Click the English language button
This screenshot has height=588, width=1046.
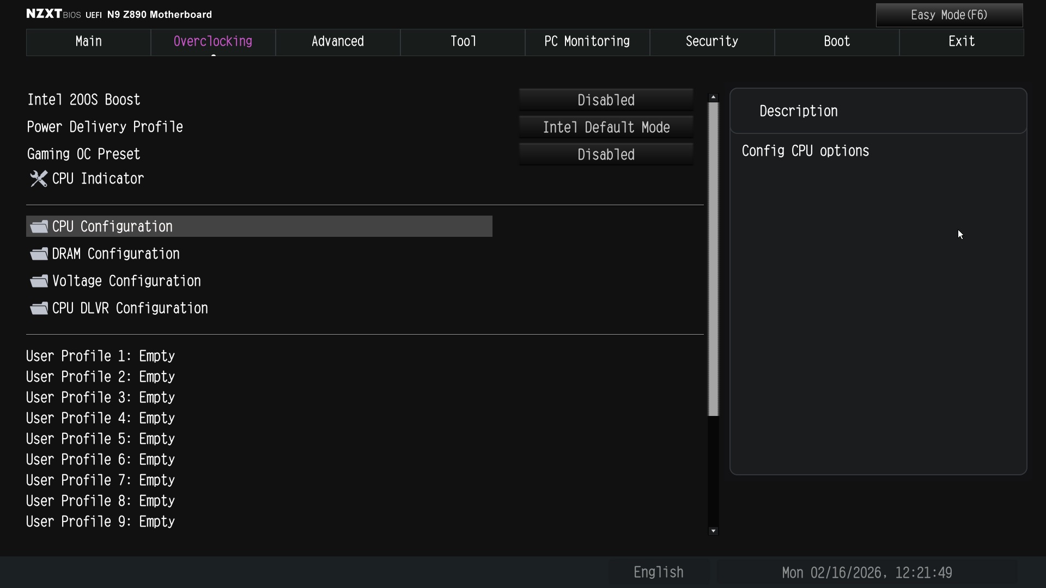point(658,572)
